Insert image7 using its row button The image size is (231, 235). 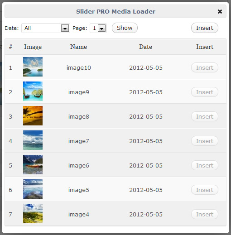(x=205, y=141)
